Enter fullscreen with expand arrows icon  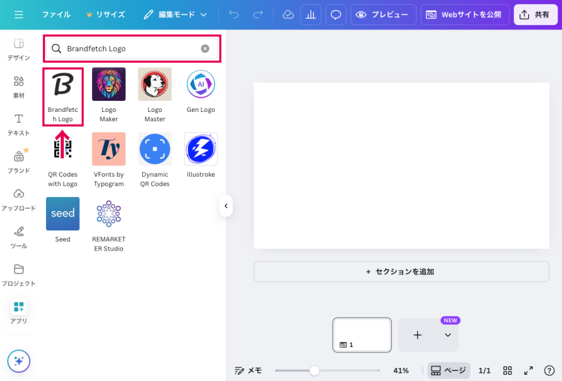coord(529,371)
